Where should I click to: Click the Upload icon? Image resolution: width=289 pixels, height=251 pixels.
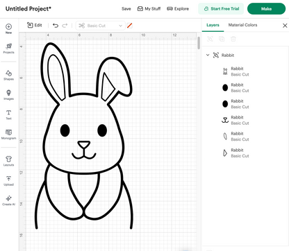[x=8, y=179]
